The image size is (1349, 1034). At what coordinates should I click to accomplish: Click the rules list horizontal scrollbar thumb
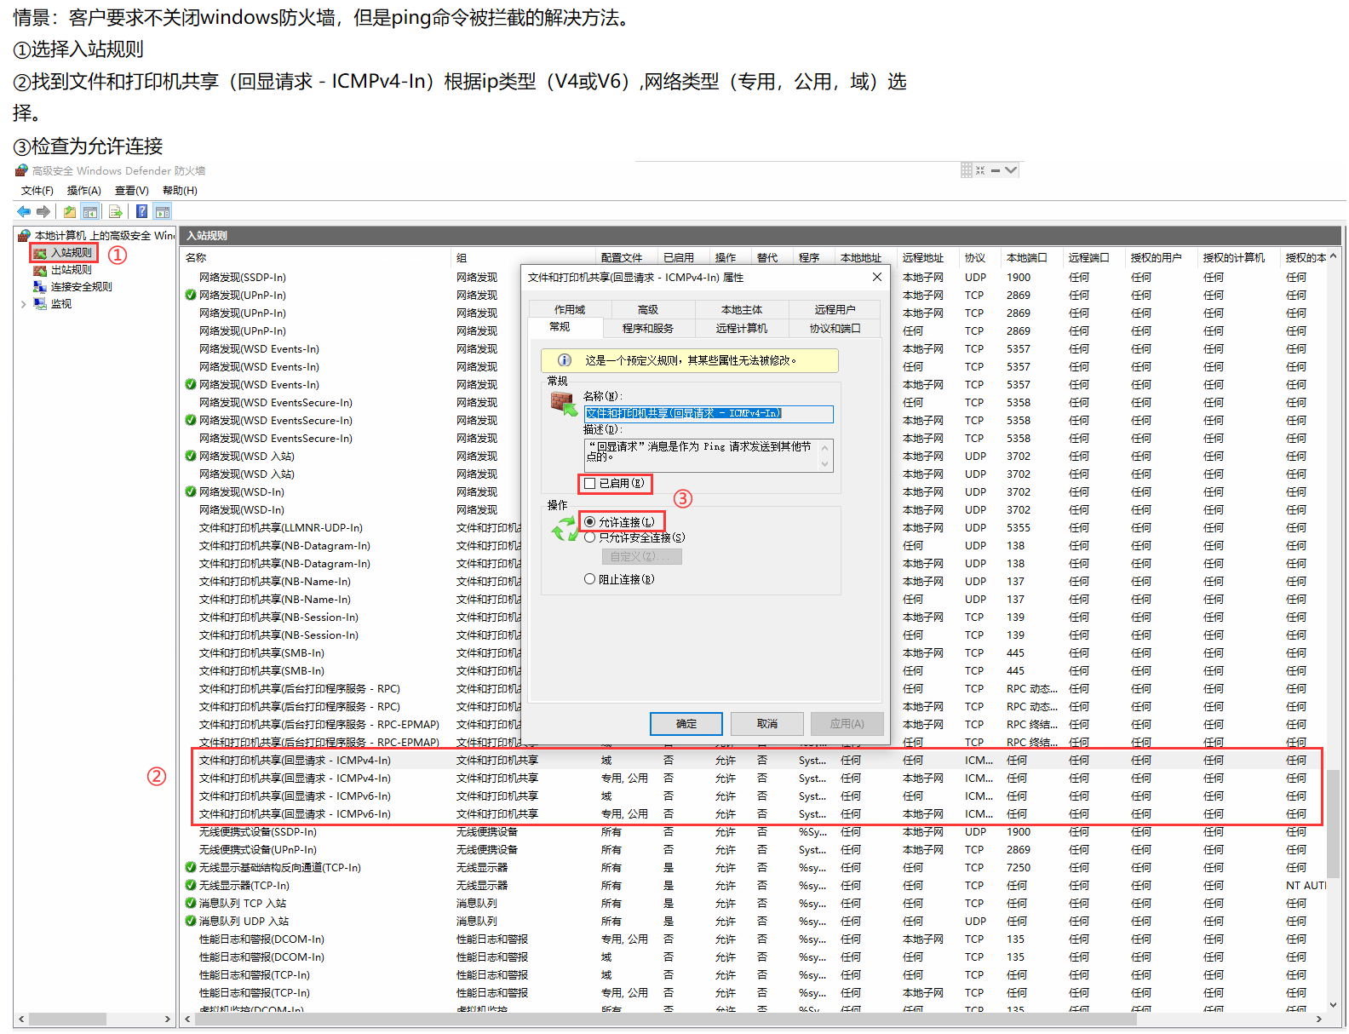[666, 1019]
